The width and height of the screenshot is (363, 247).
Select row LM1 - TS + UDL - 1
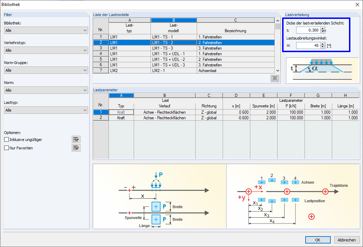tap(184, 54)
